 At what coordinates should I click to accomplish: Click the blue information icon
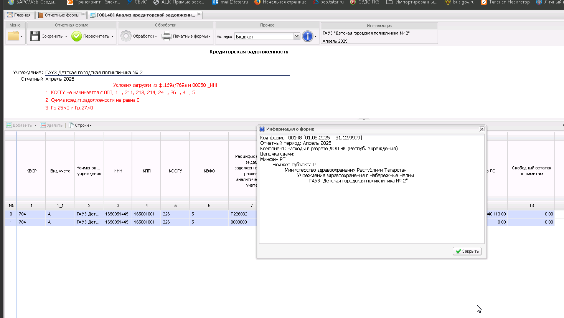308,36
